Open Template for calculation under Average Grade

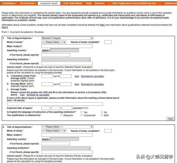click(x=38, y=95)
